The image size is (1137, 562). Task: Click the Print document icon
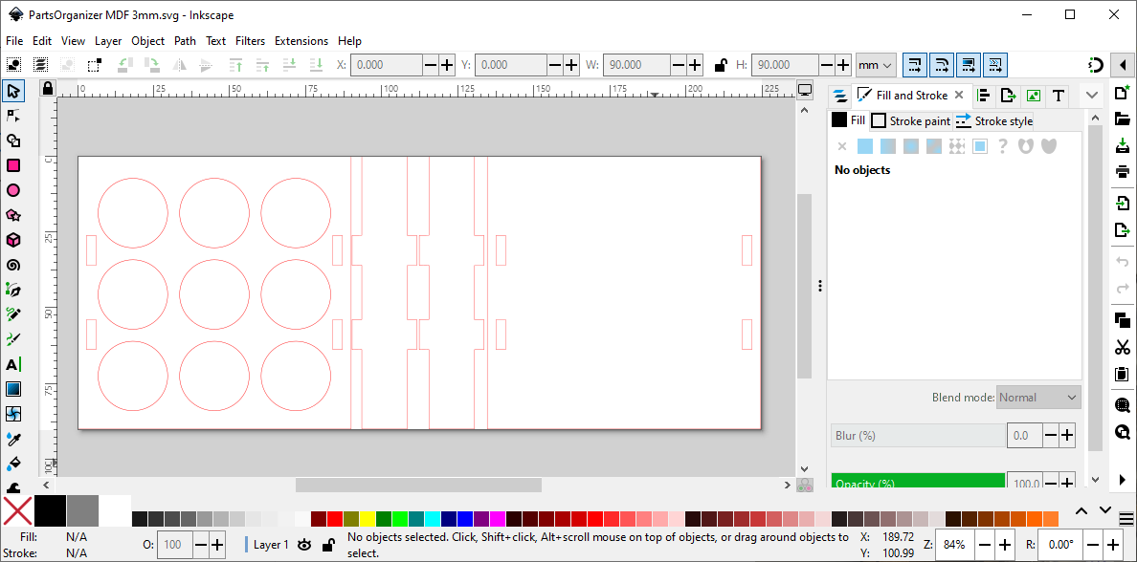click(x=1123, y=172)
